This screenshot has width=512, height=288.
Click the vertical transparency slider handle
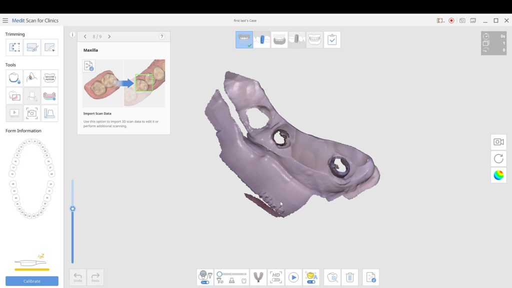(x=72, y=208)
